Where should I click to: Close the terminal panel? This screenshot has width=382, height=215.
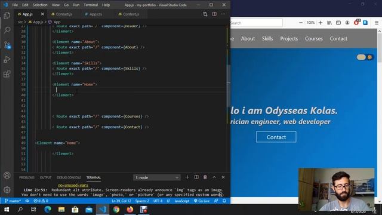(223, 177)
